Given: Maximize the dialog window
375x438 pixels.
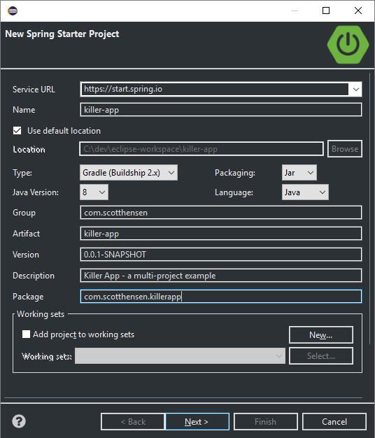Looking at the screenshot, I should [326, 10].
